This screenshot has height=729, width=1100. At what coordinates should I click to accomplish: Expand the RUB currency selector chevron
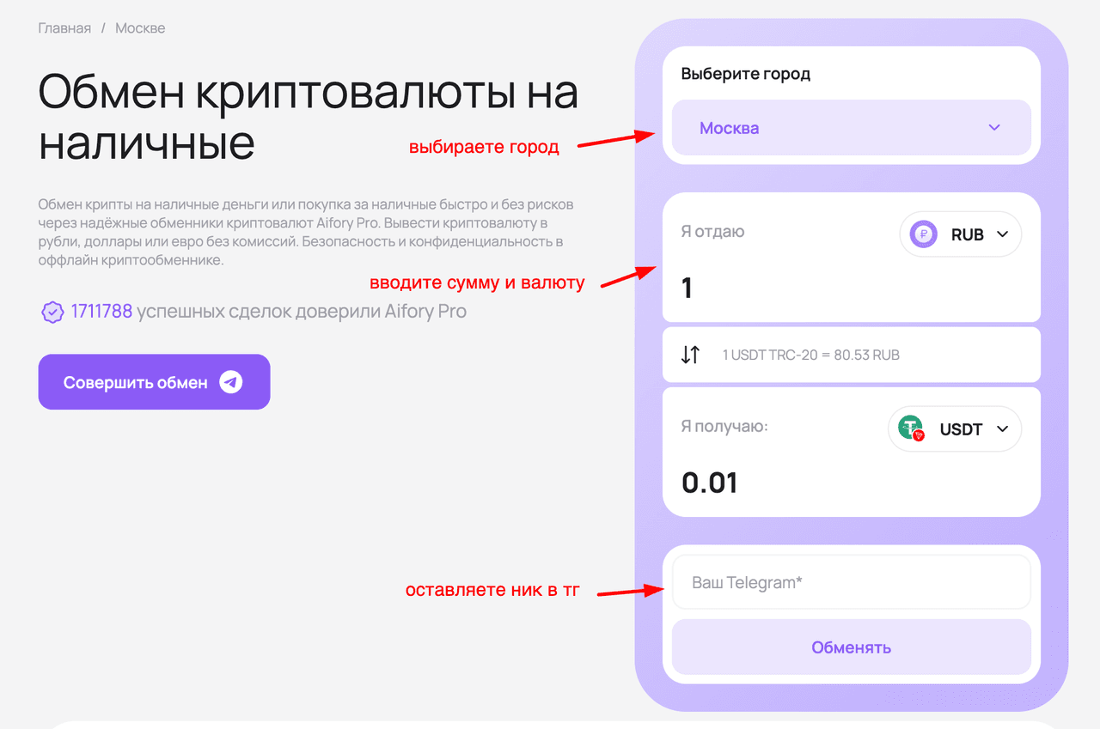1002,234
